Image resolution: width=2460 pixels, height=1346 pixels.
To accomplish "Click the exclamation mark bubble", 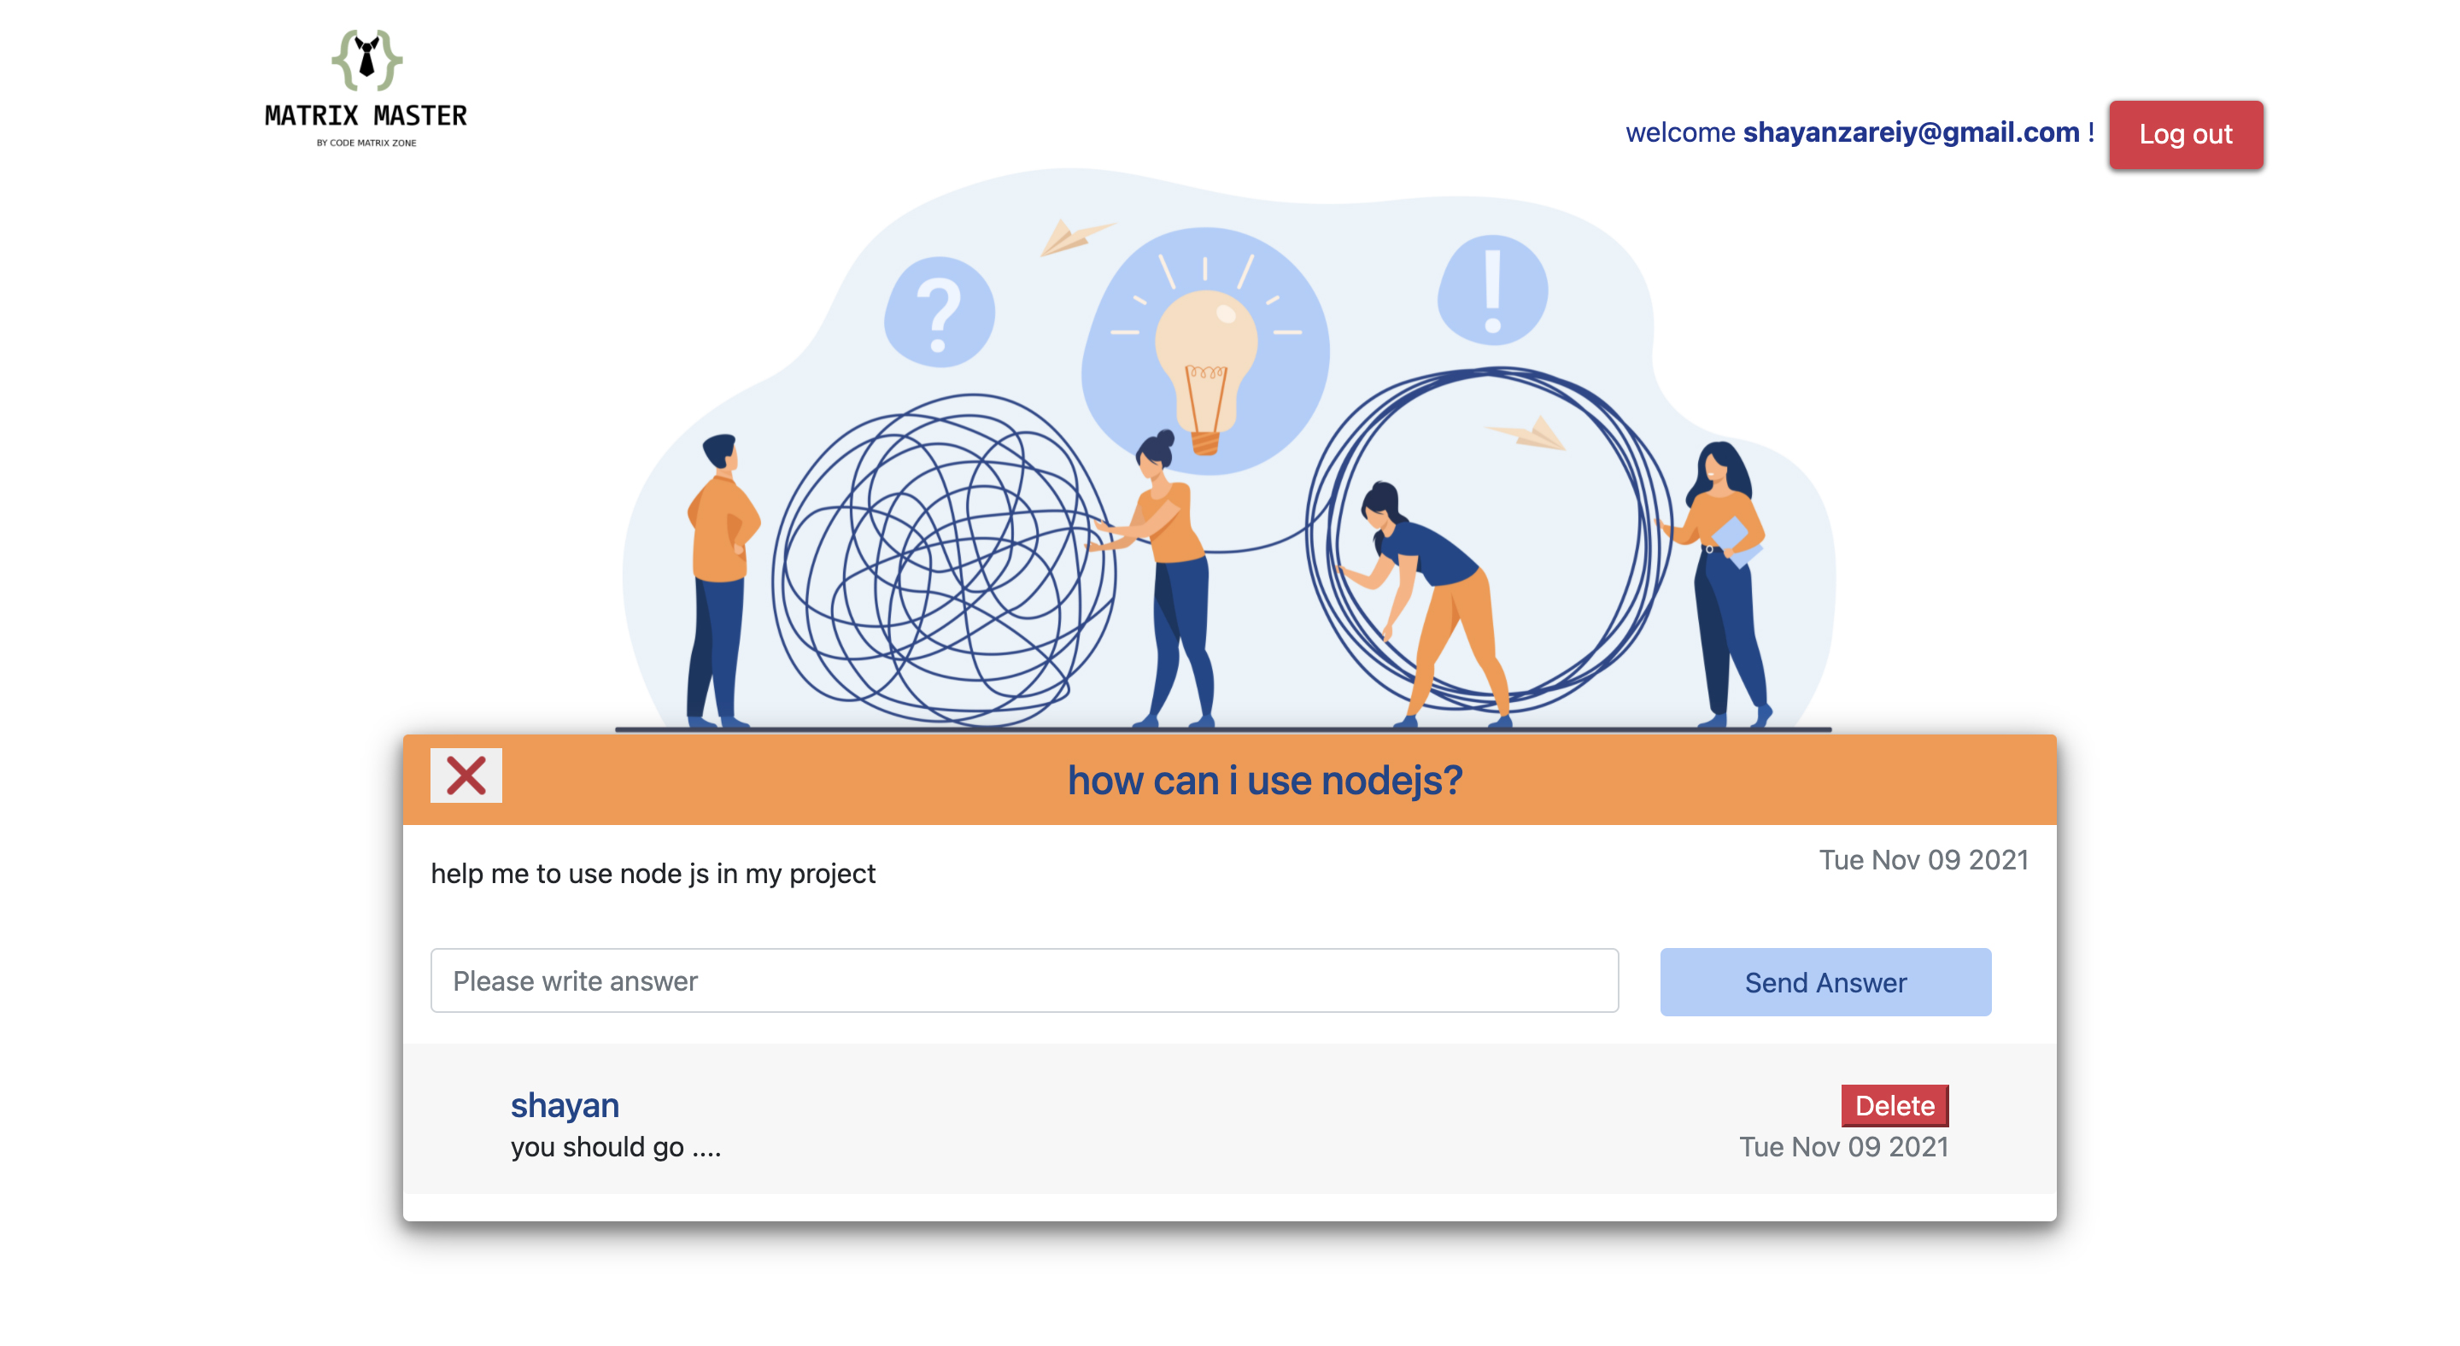I will (1492, 290).
